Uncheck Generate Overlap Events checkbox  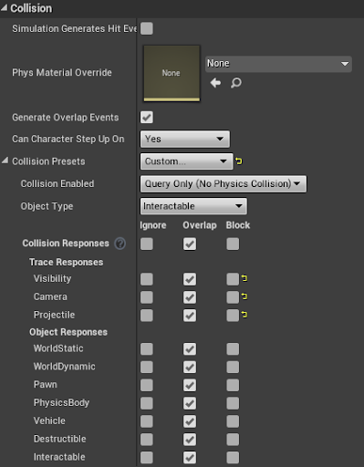(147, 118)
